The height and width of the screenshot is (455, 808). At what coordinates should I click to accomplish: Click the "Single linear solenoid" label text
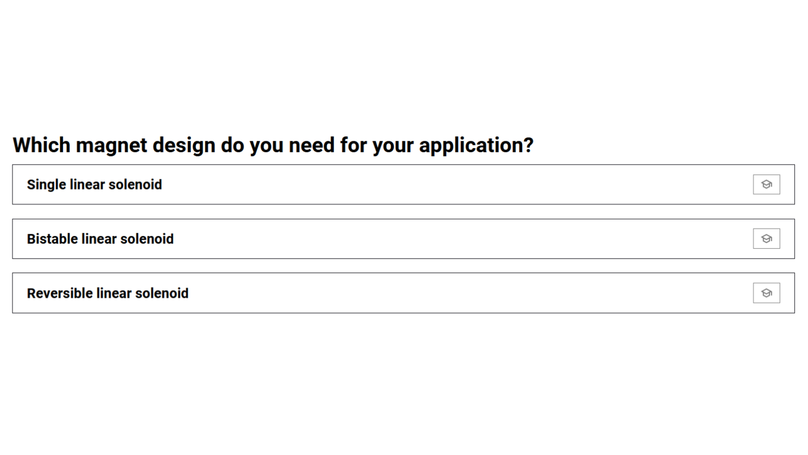click(x=94, y=185)
